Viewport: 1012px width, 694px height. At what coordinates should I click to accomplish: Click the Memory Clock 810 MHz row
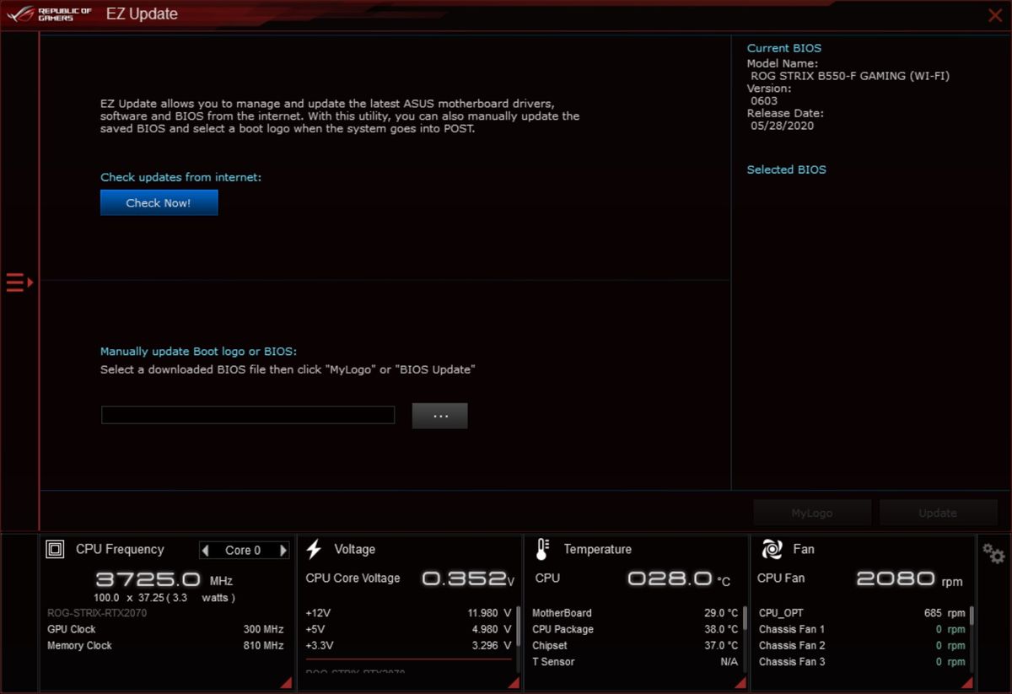pyautogui.click(x=165, y=646)
